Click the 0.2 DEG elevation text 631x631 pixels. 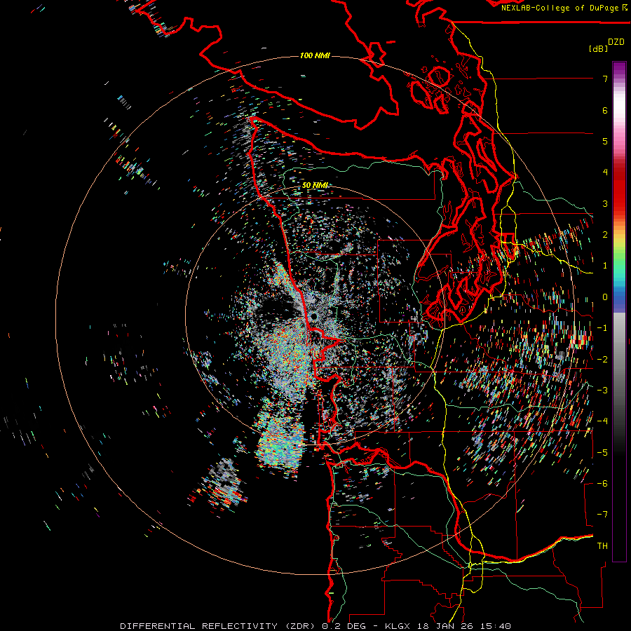(x=344, y=626)
